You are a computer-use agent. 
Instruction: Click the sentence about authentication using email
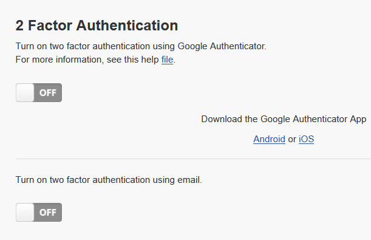pos(109,180)
